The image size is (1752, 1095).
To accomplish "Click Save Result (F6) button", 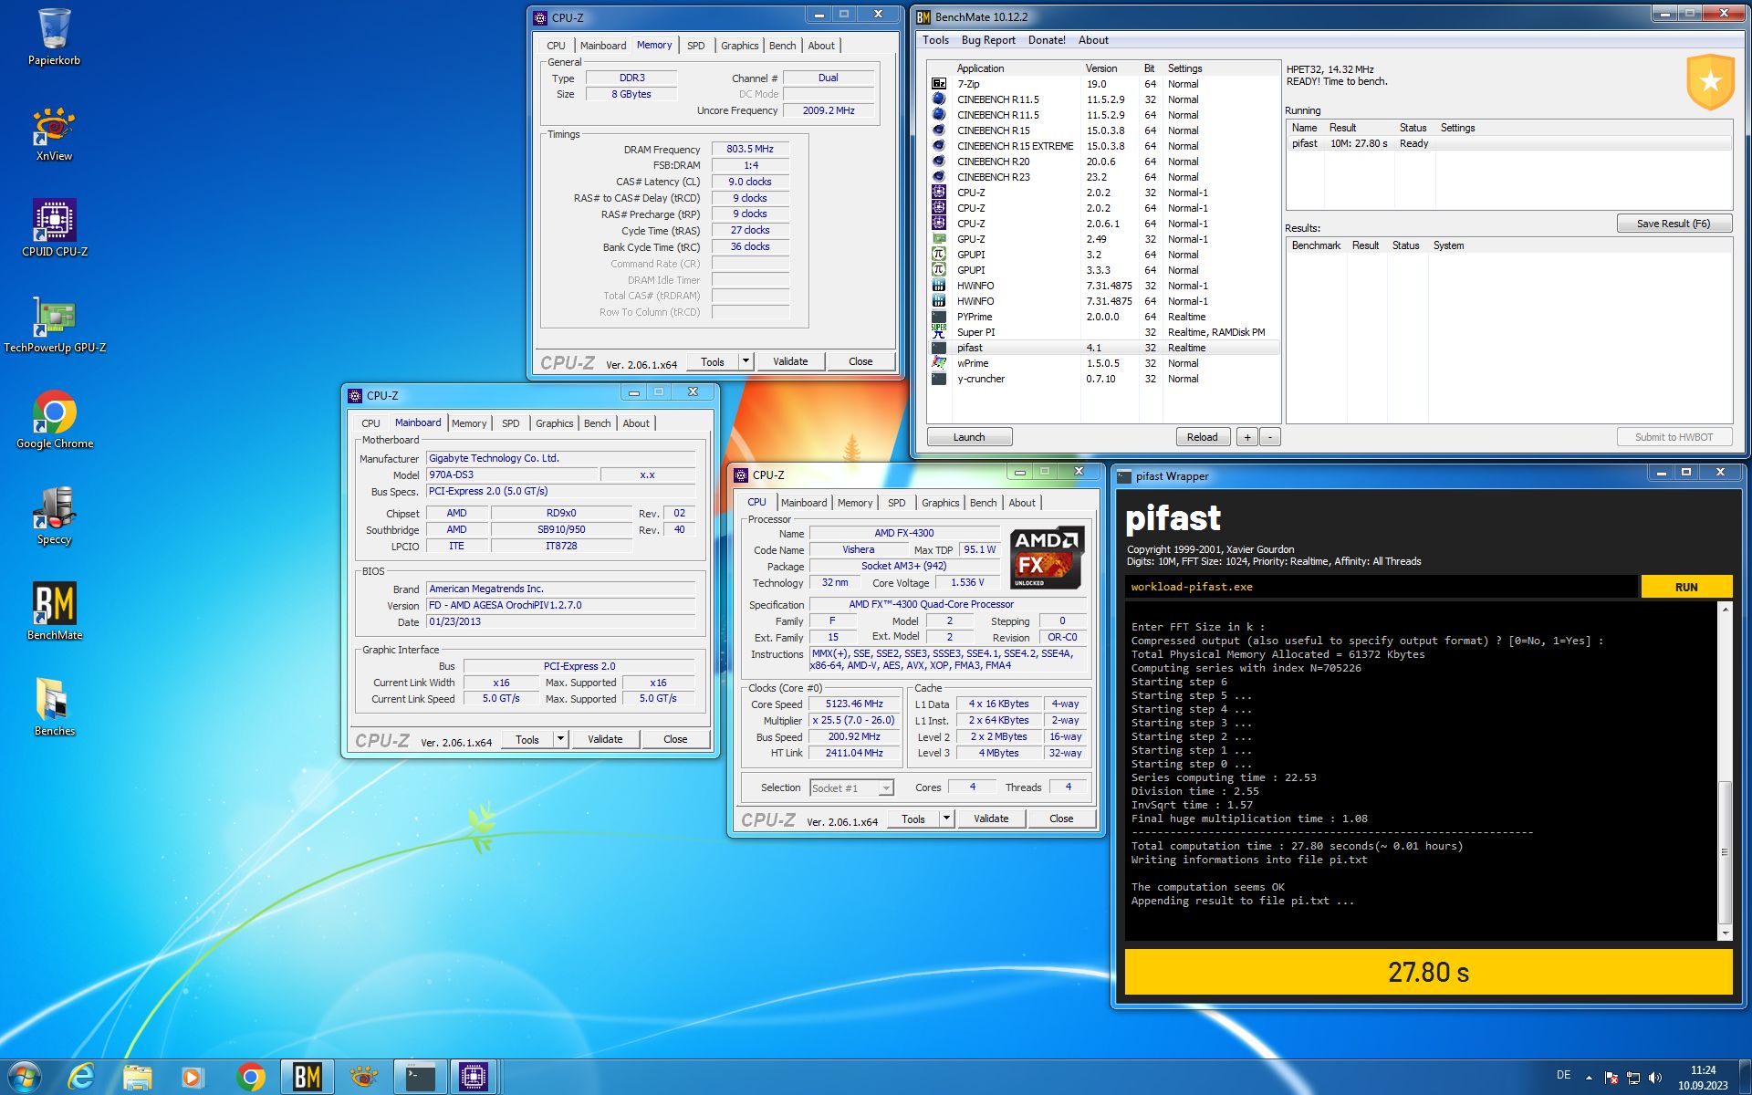I will coord(1674,224).
